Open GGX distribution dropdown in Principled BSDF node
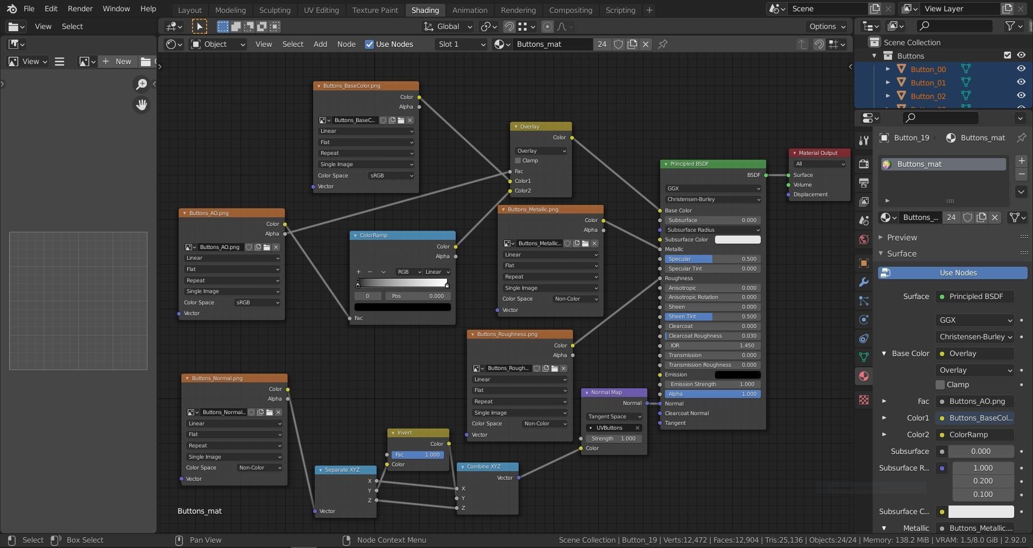The image size is (1033, 548). coord(712,189)
